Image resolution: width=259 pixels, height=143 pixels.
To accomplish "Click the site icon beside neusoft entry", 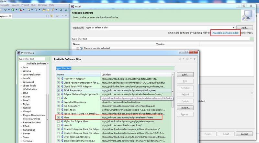I will pos(62,125).
